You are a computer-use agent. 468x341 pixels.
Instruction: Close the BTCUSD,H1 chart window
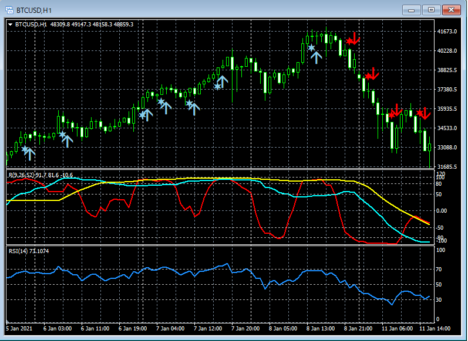(452, 10)
